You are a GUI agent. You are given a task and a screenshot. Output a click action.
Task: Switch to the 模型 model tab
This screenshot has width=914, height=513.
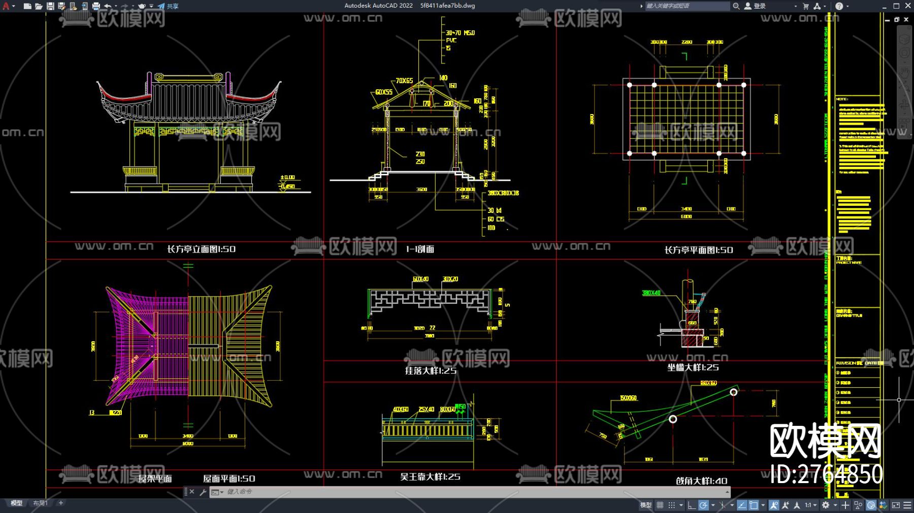(17, 503)
